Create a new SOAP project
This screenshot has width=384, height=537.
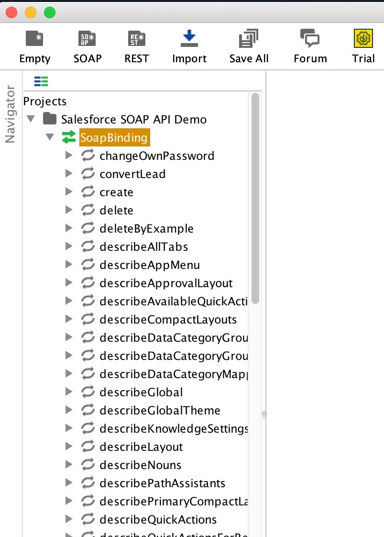[x=88, y=39]
